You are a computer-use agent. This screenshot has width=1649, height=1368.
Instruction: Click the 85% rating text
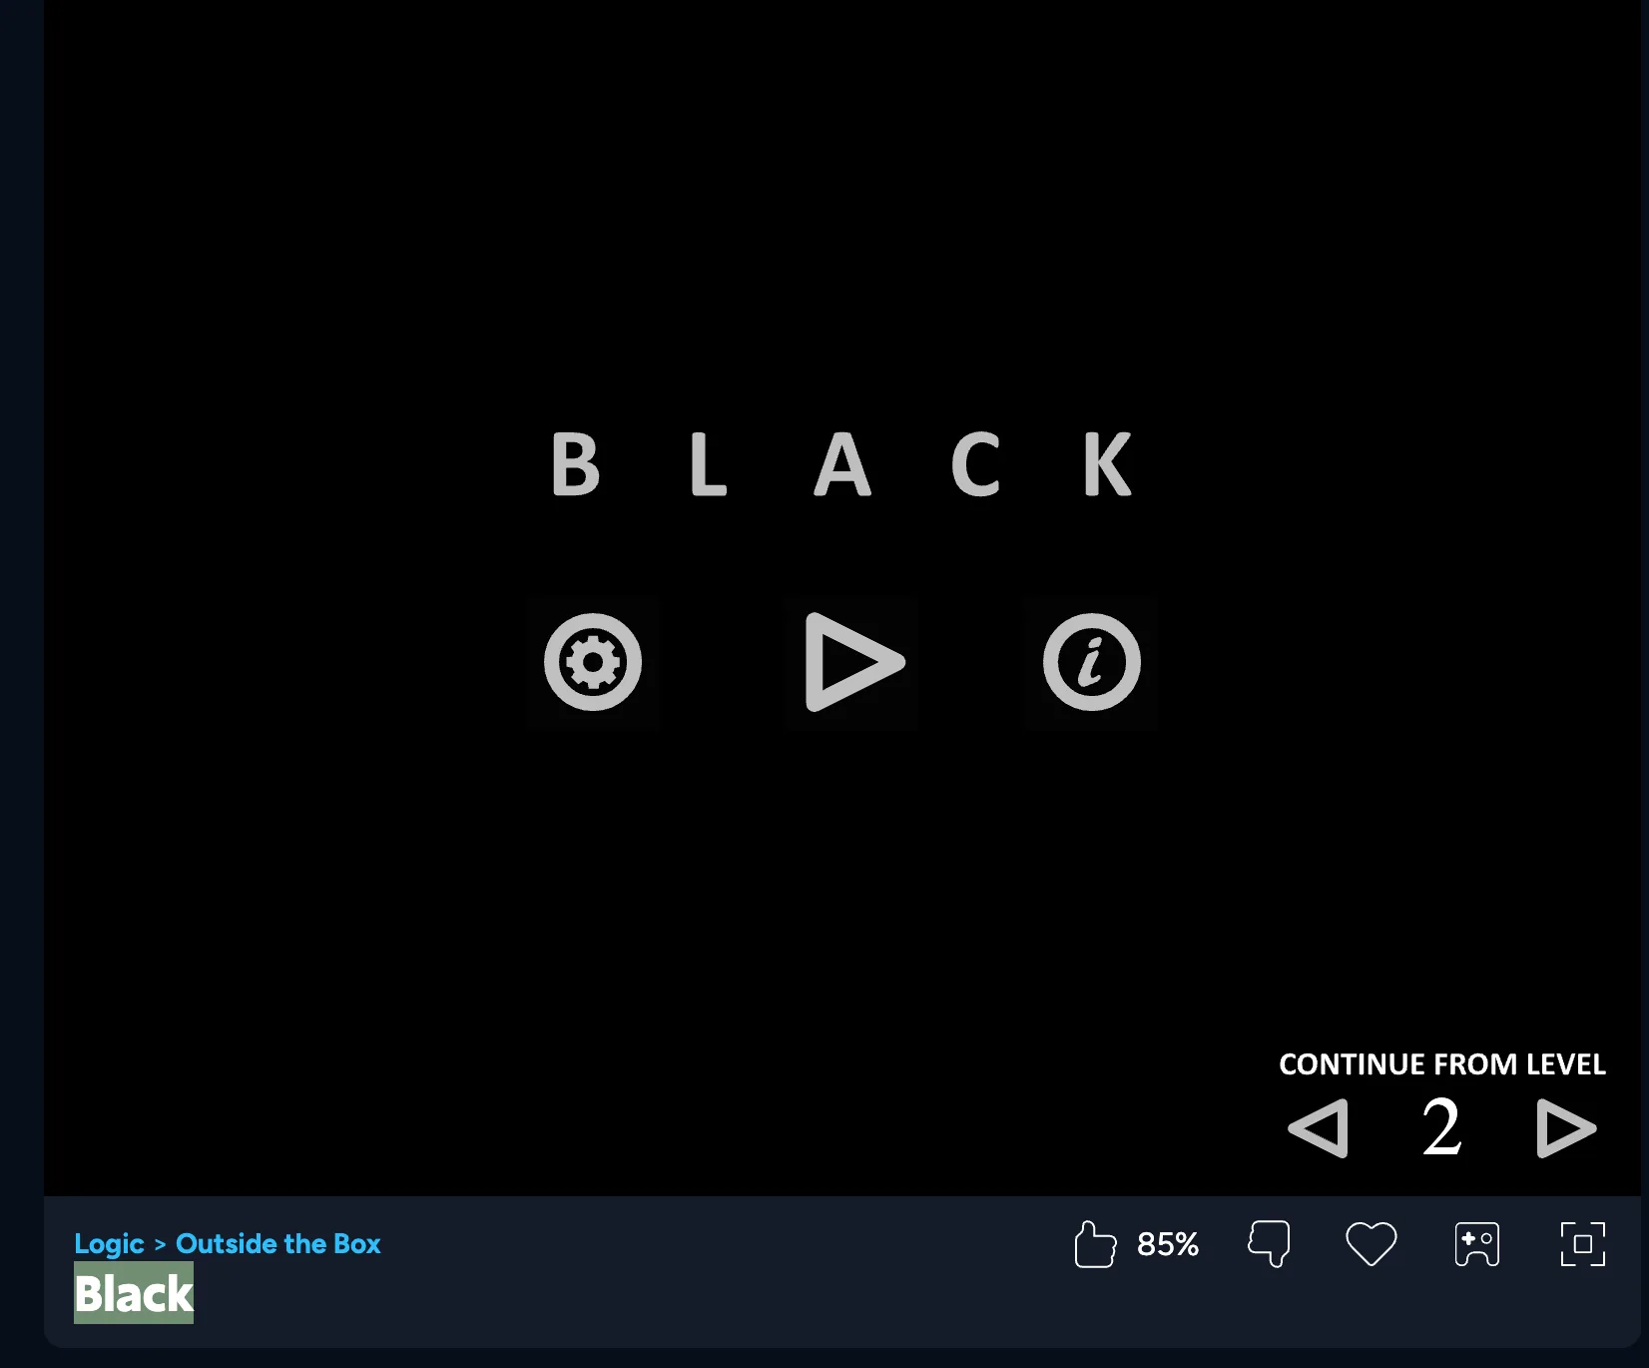(1167, 1244)
